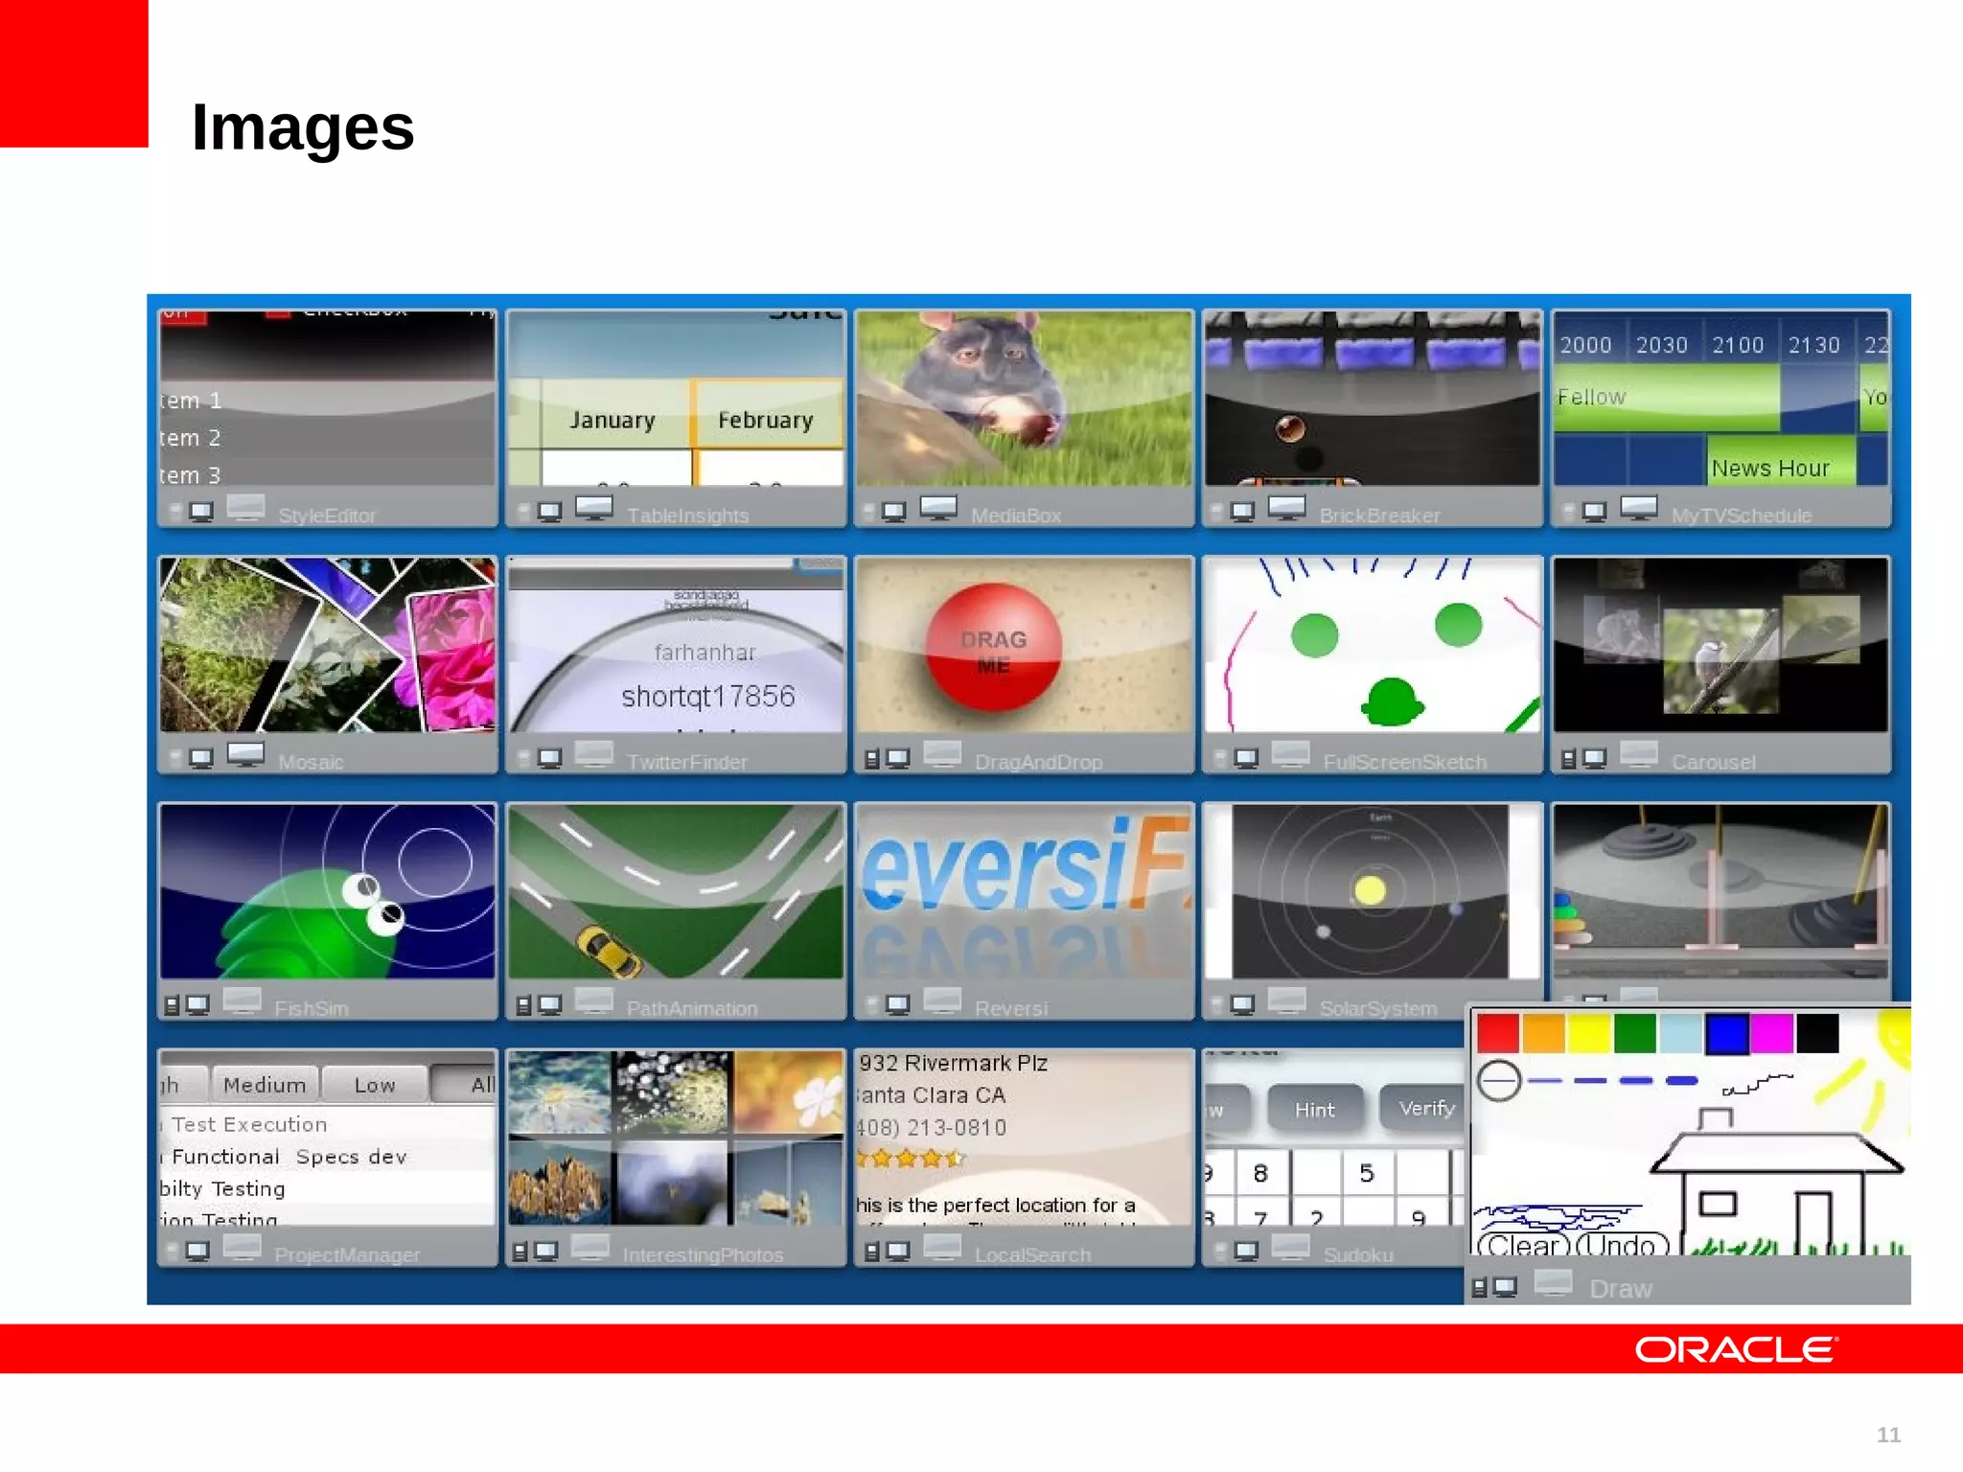The width and height of the screenshot is (1963, 1472).
Task: Select the thinnest stroke circle in Draw
Action: (x=1499, y=1081)
